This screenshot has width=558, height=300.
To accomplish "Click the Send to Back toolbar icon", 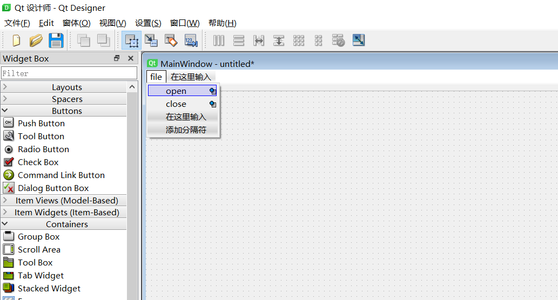I will tap(84, 40).
